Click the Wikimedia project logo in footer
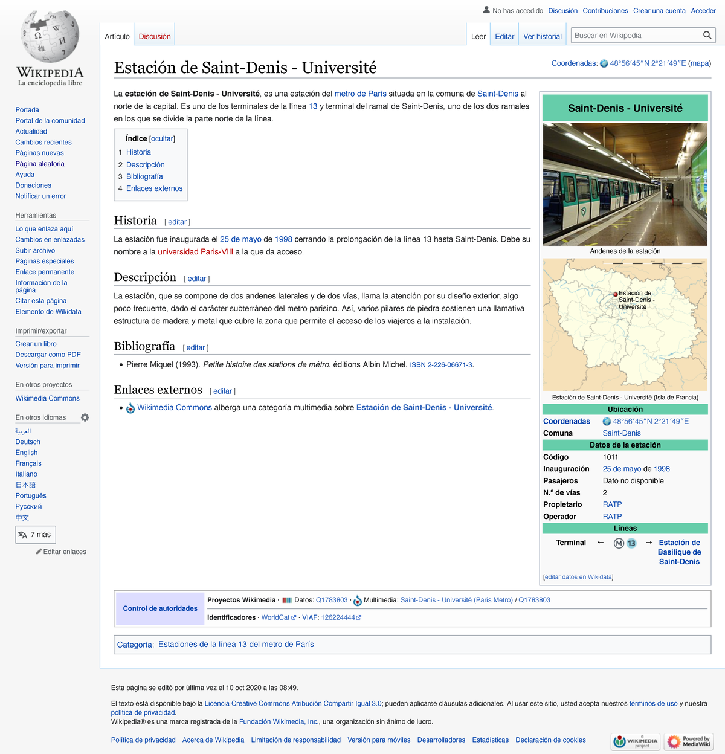This screenshot has width=725, height=754. [x=636, y=741]
